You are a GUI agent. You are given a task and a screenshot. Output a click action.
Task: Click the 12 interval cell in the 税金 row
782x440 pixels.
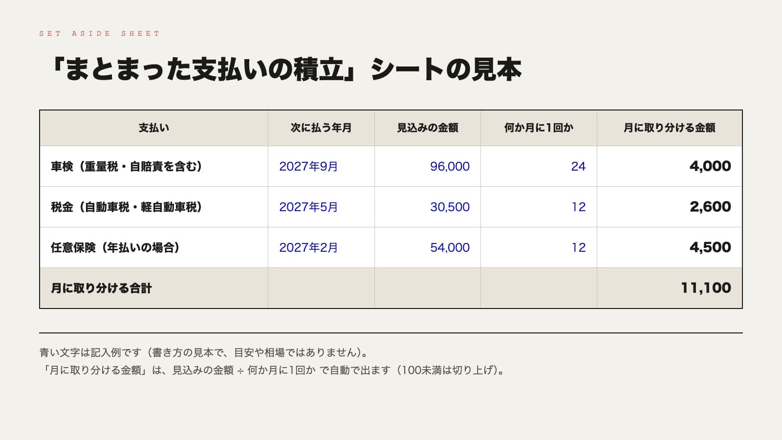point(539,207)
